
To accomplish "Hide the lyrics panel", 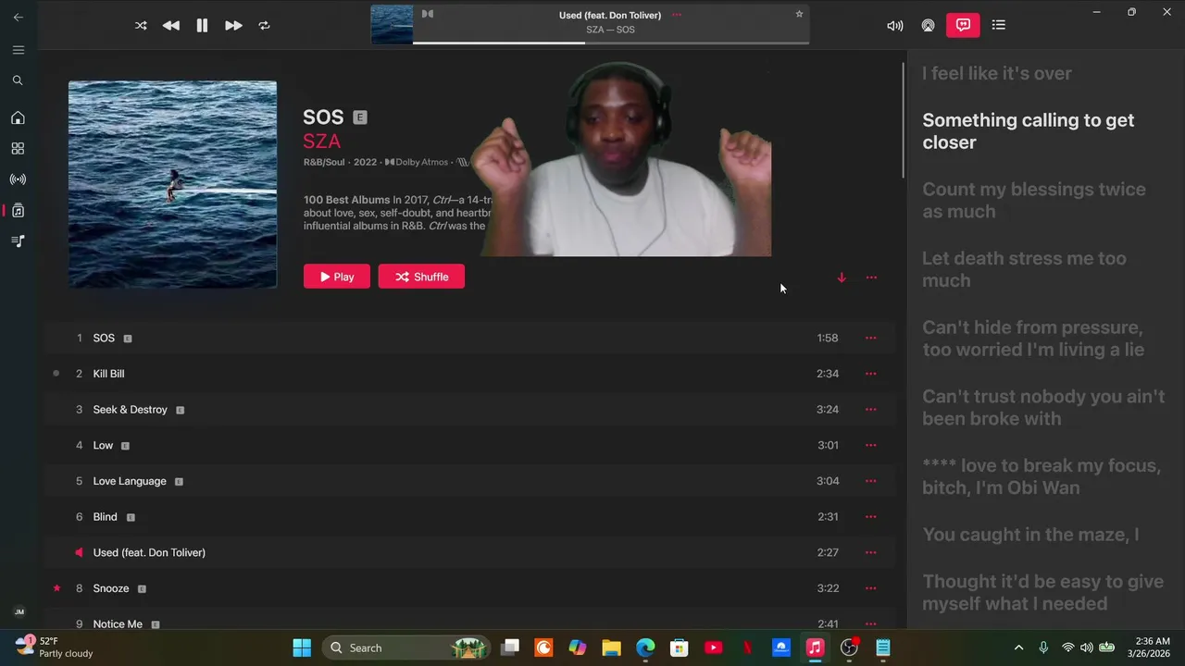I will coord(963,25).
